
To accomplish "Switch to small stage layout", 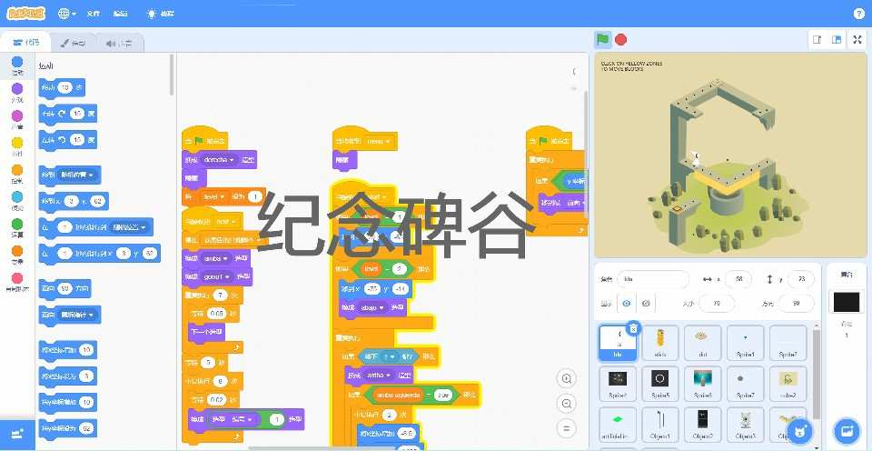I will [x=817, y=39].
